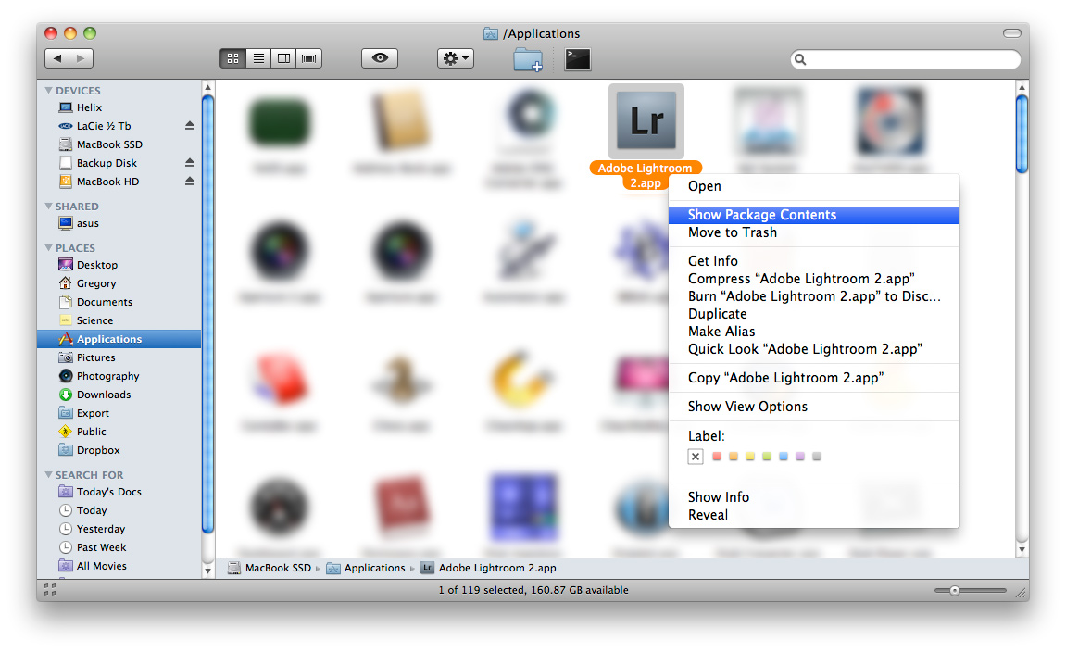Choose Show View Options
The width and height of the screenshot is (1066, 652).
[x=814, y=407]
